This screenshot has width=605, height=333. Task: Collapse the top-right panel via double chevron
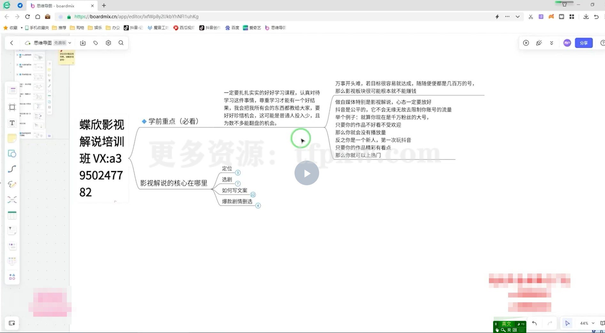[x=551, y=43]
